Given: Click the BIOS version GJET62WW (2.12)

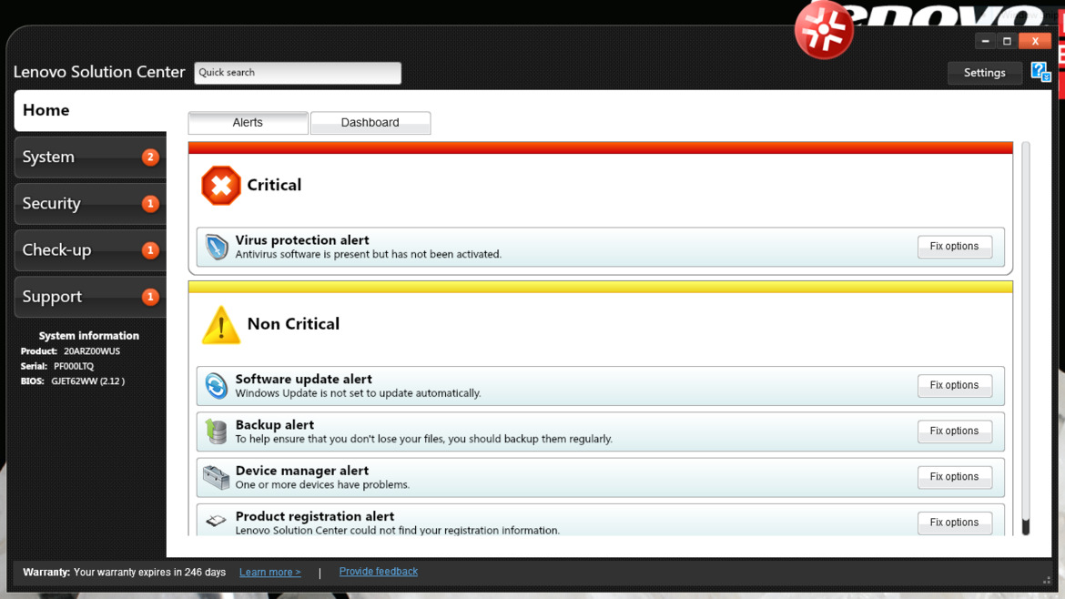Looking at the screenshot, I should (87, 381).
